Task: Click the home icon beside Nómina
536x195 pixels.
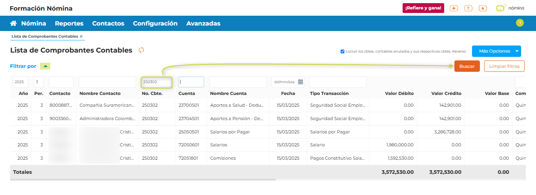Action: pyautogui.click(x=13, y=24)
